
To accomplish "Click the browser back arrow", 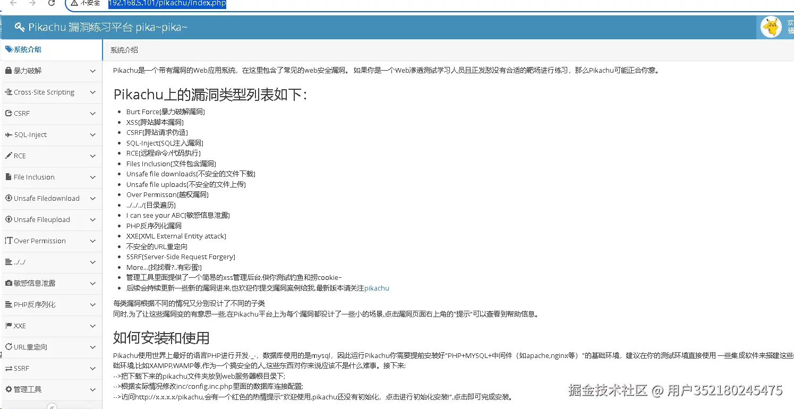I will click(x=13, y=3).
